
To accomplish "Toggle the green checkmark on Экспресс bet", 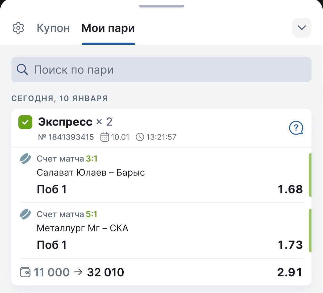I will (x=25, y=122).
